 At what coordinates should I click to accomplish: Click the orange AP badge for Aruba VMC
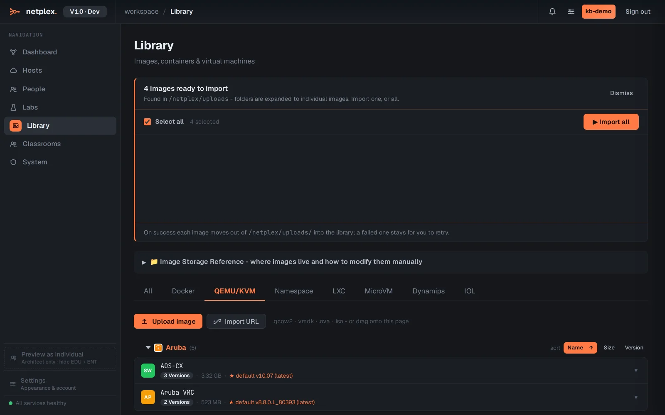(x=148, y=397)
